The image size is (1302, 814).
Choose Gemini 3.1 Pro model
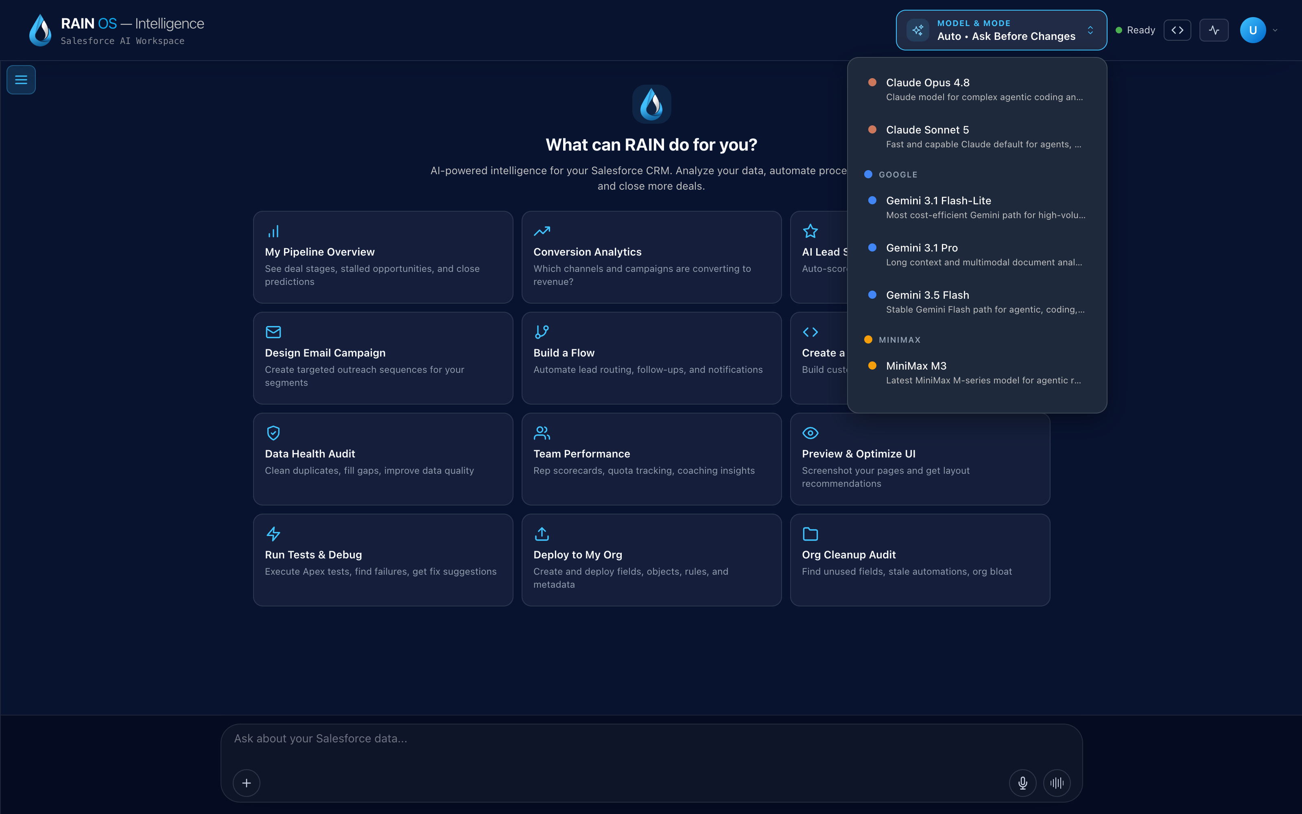(x=977, y=255)
